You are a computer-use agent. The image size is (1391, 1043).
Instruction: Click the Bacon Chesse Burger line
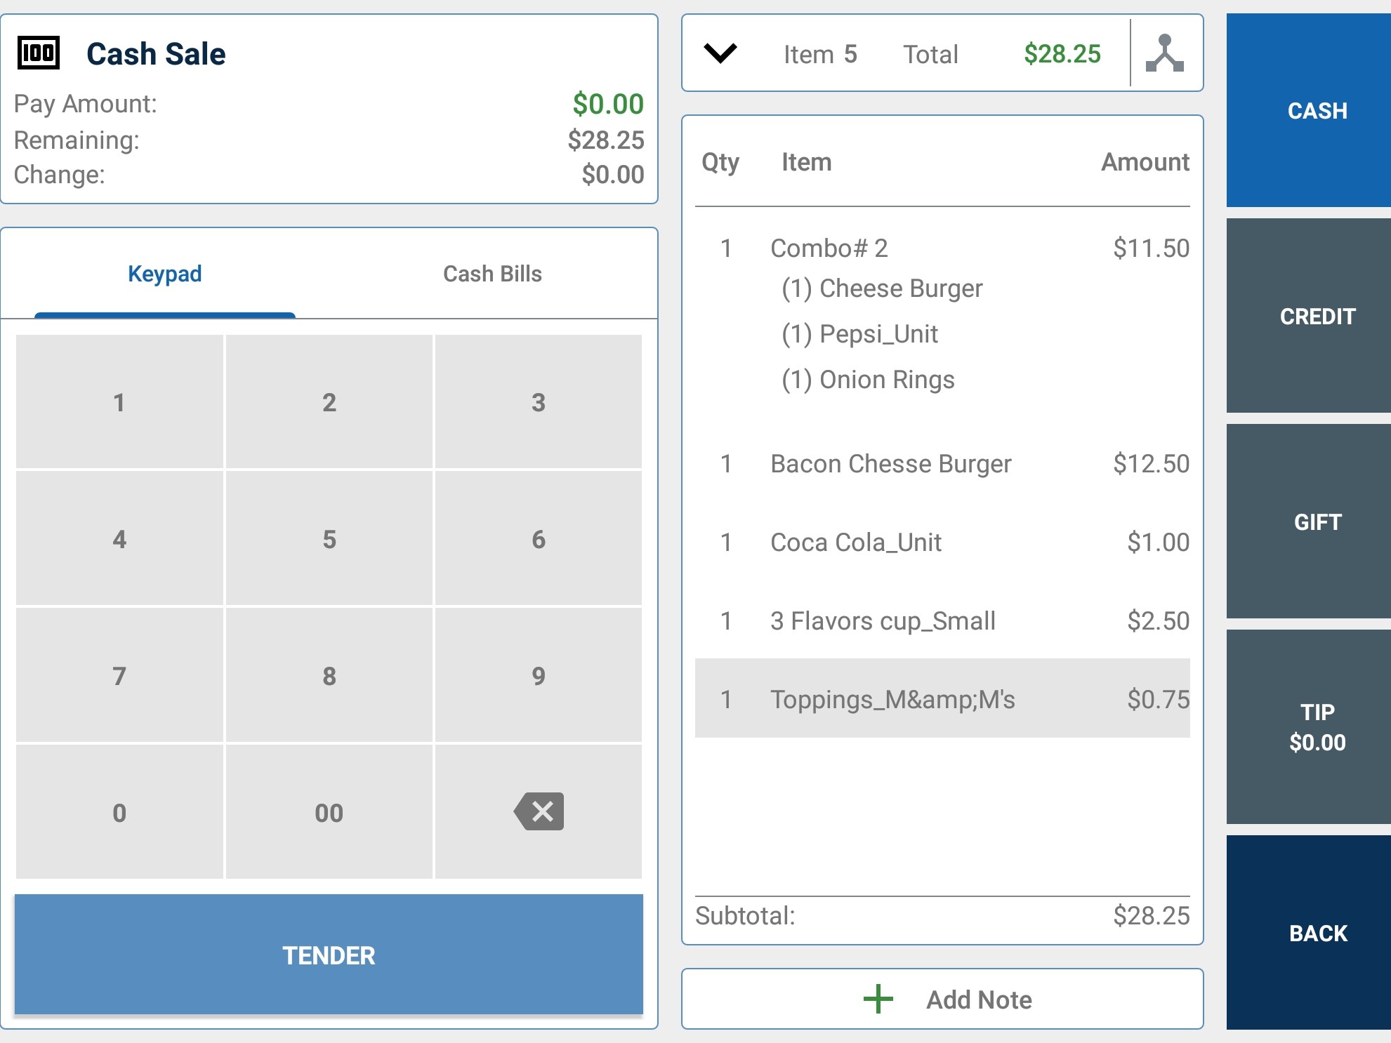click(942, 464)
